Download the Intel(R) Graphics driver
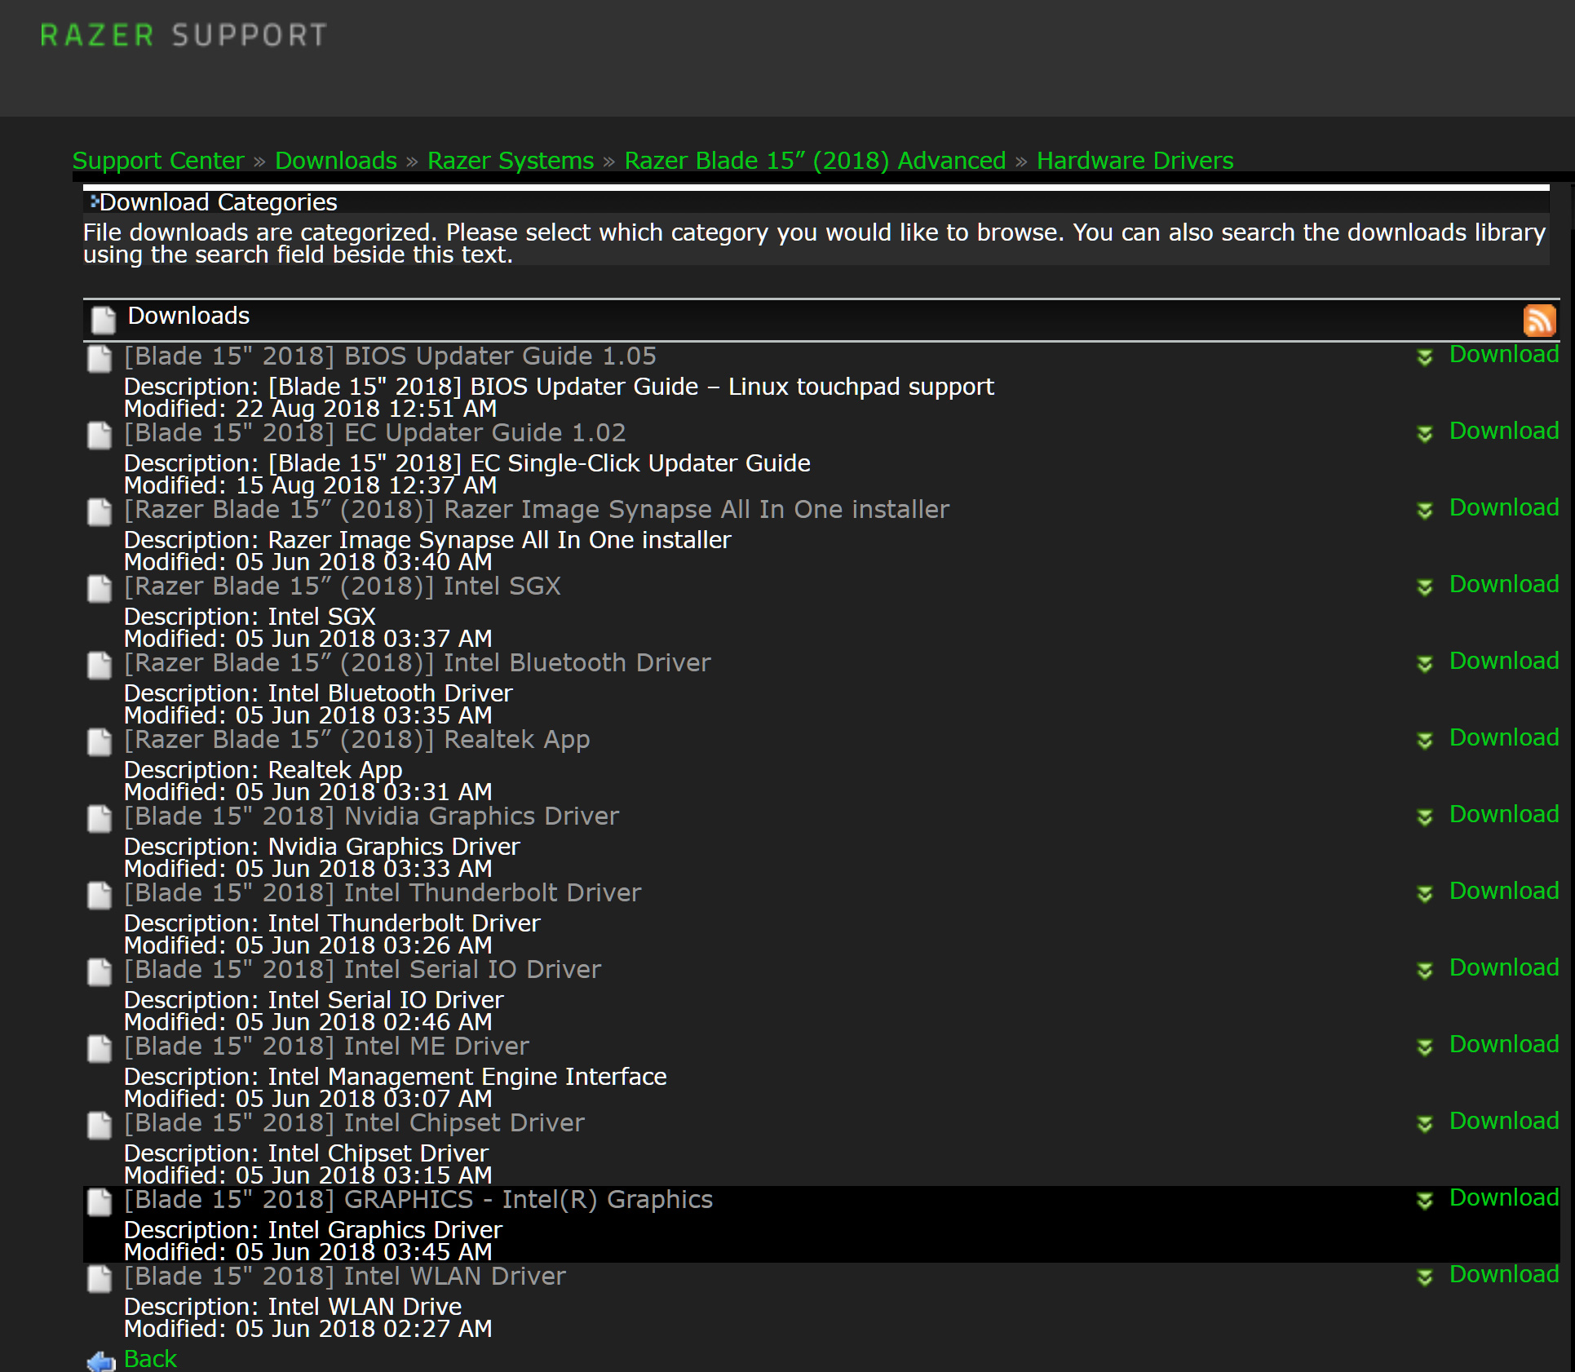The width and height of the screenshot is (1575, 1372). coord(1504,1197)
